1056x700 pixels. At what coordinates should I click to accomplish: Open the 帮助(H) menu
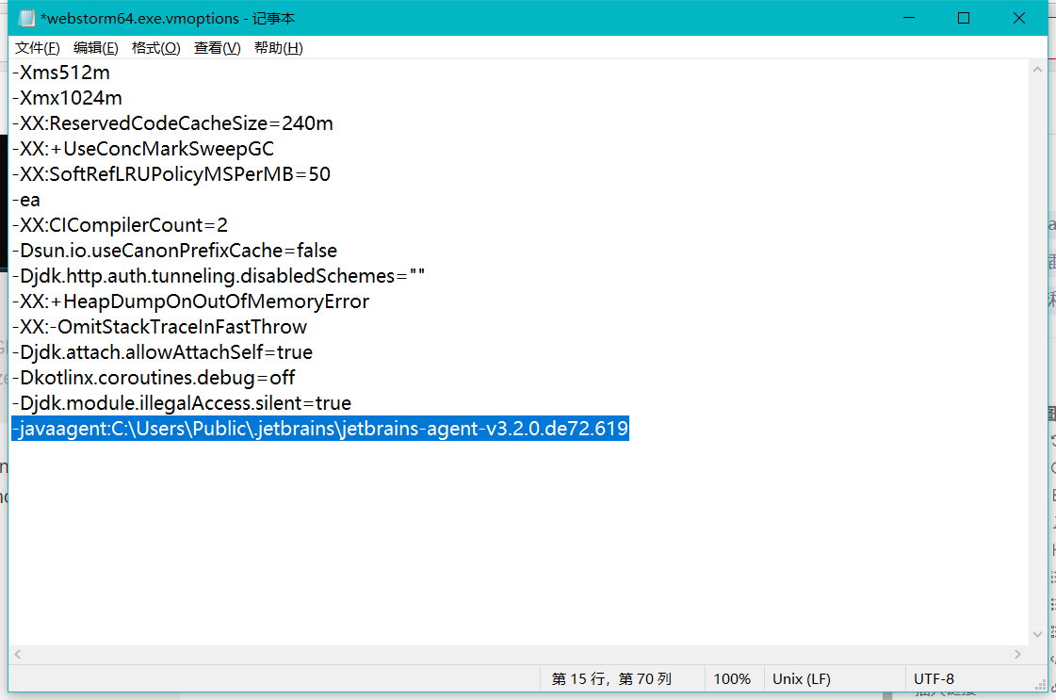(x=278, y=47)
